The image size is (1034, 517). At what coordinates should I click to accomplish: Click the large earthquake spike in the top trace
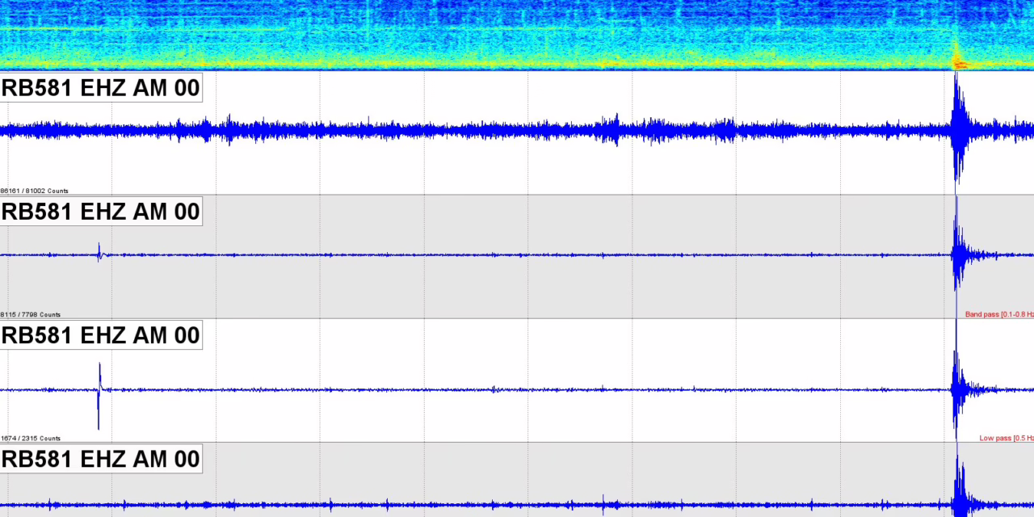pyautogui.click(x=958, y=129)
